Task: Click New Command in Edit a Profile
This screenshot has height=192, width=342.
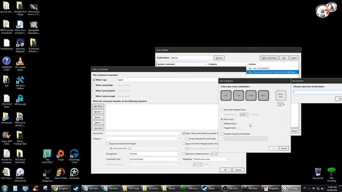Action: coord(269,58)
